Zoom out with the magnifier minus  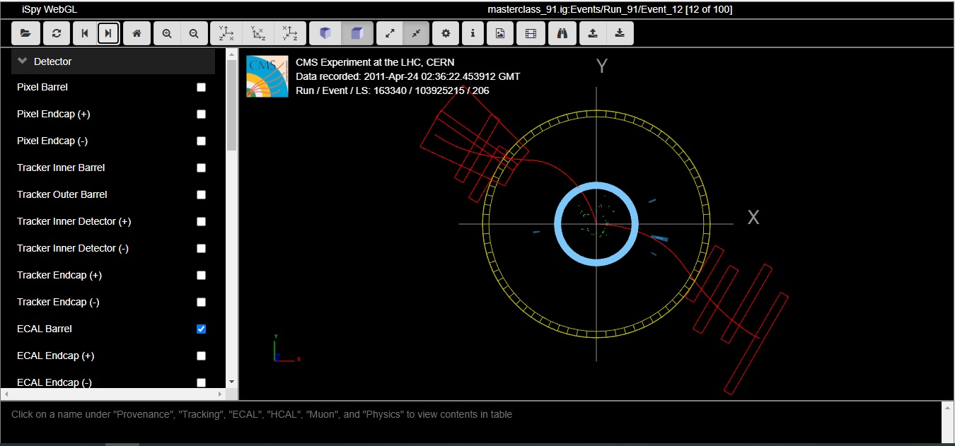(x=194, y=33)
